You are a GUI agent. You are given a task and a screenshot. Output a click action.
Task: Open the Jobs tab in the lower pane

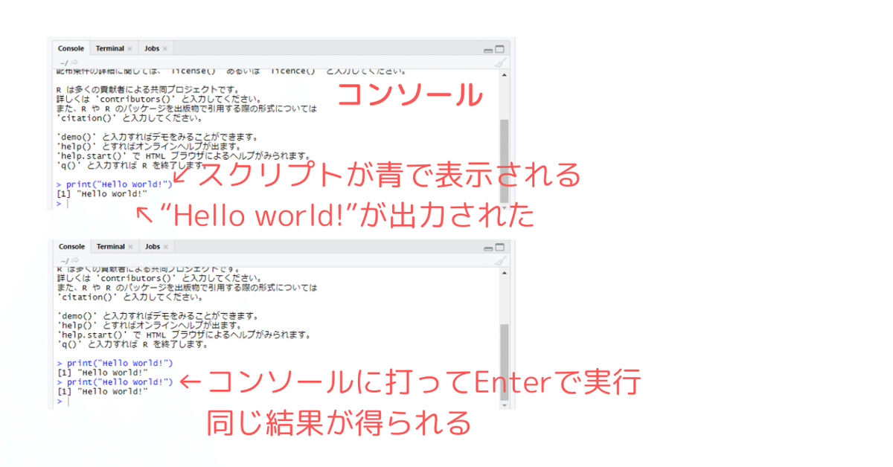(x=151, y=245)
